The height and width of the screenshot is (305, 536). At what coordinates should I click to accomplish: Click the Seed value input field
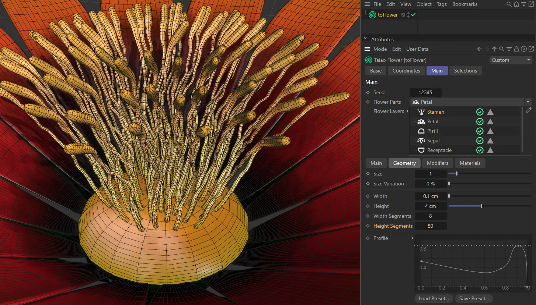point(425,92)
